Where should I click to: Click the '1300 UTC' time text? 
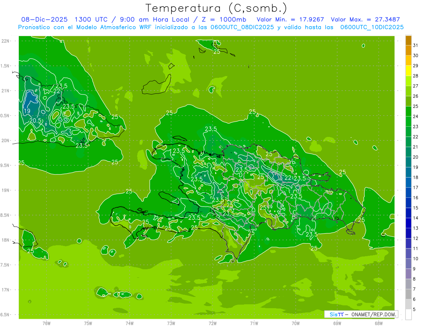coord(93,19)
